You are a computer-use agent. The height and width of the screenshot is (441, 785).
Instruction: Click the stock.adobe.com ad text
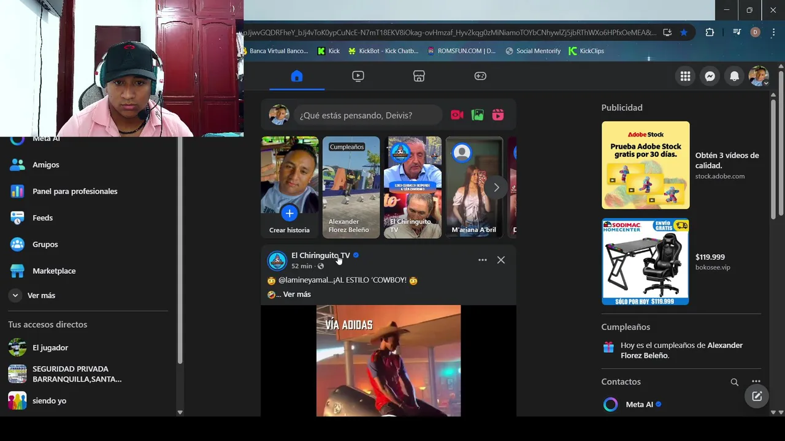click(719, 176)
